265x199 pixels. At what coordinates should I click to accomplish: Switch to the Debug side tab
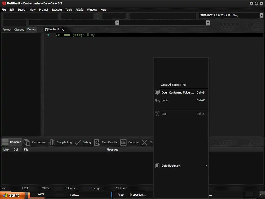[x=31, y=30]
